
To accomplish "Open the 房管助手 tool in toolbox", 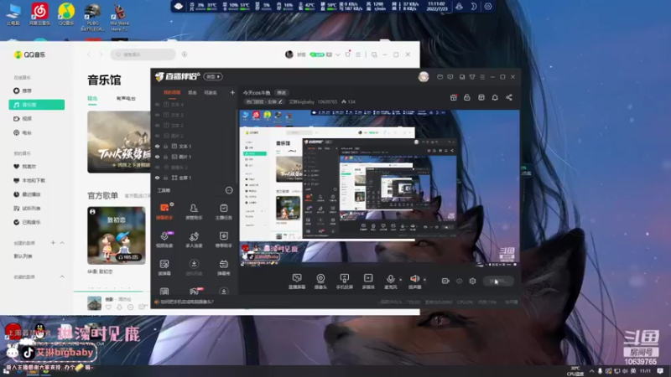I will [x=194, y=211].
